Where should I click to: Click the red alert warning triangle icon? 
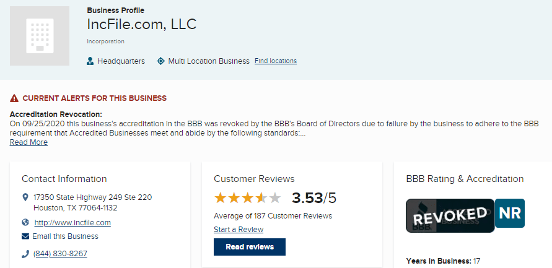14,98
